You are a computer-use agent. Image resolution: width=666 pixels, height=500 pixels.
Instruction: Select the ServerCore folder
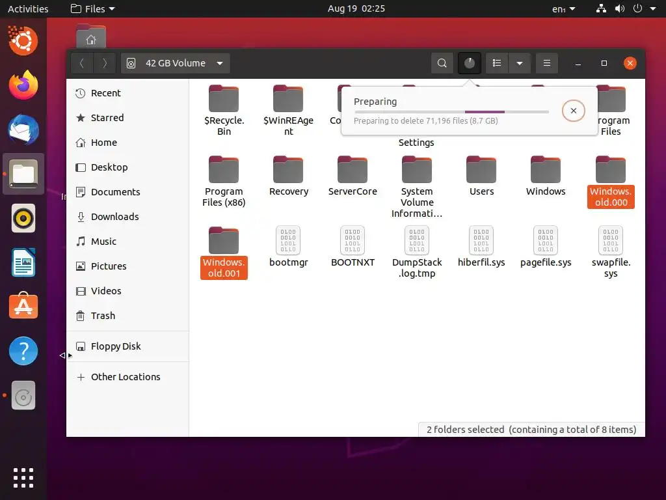click(353, 176)
